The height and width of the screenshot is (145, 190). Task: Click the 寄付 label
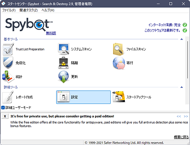point(130,63)
